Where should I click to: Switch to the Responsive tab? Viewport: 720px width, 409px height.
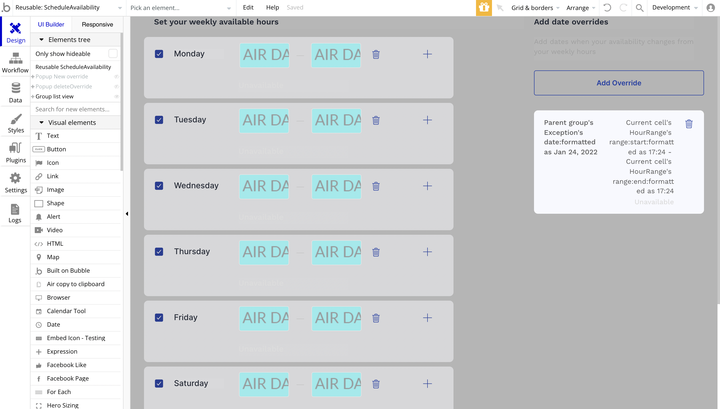97,24
